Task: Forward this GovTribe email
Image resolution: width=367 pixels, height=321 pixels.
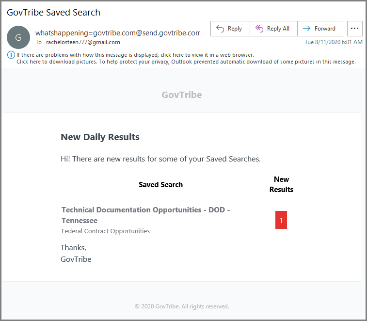Action: tap(320, 29)
